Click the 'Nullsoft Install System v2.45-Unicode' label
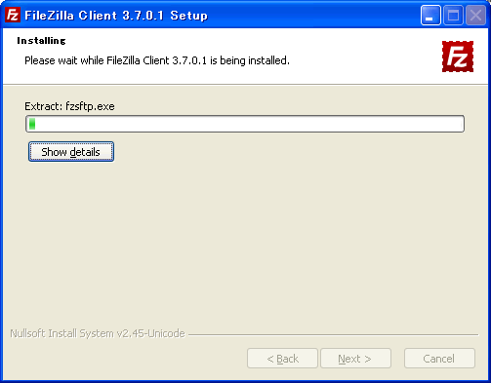Screen dimensions: 491x383 click(x=98, y=333)
